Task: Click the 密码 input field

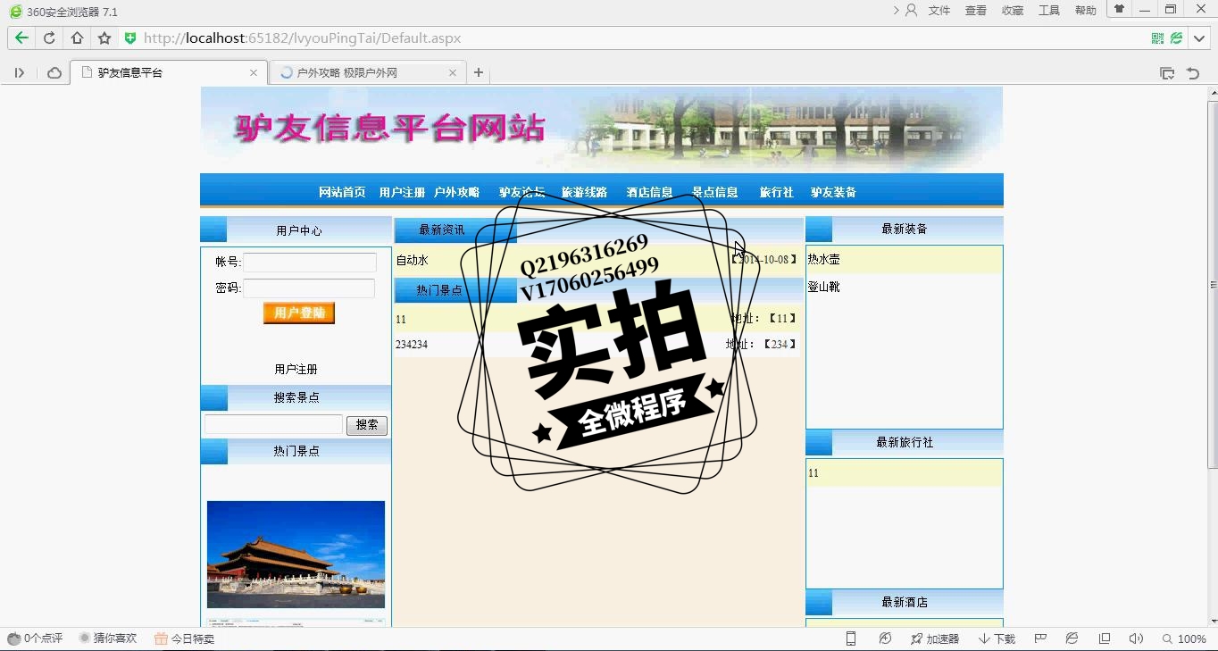Action: (x=309, y=288)
